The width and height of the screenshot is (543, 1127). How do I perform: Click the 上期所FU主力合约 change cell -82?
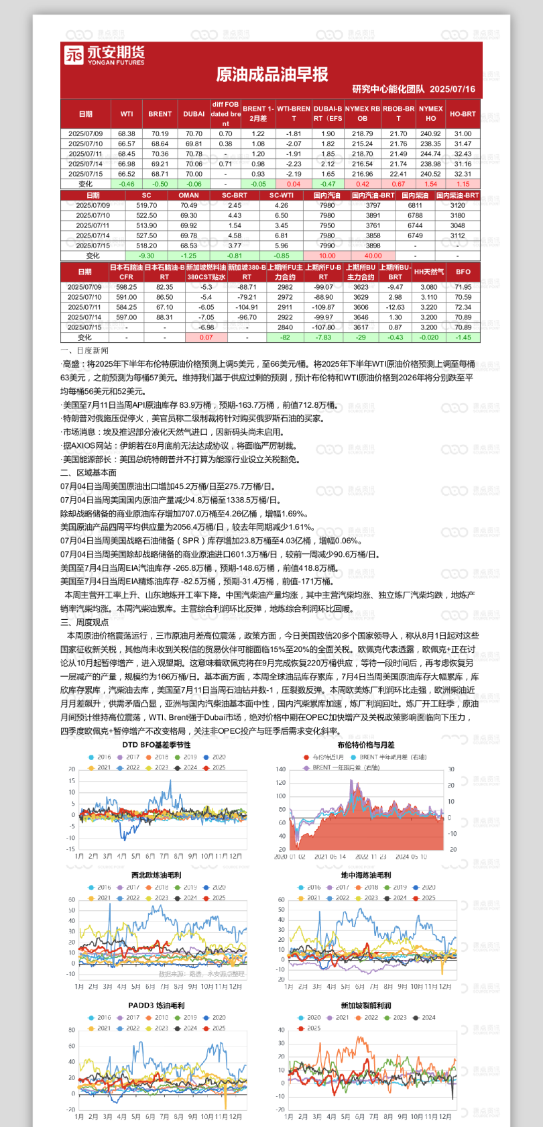(285, 337)
